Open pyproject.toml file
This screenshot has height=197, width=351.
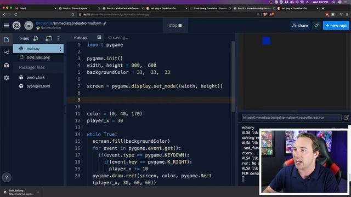pos(38,86)
